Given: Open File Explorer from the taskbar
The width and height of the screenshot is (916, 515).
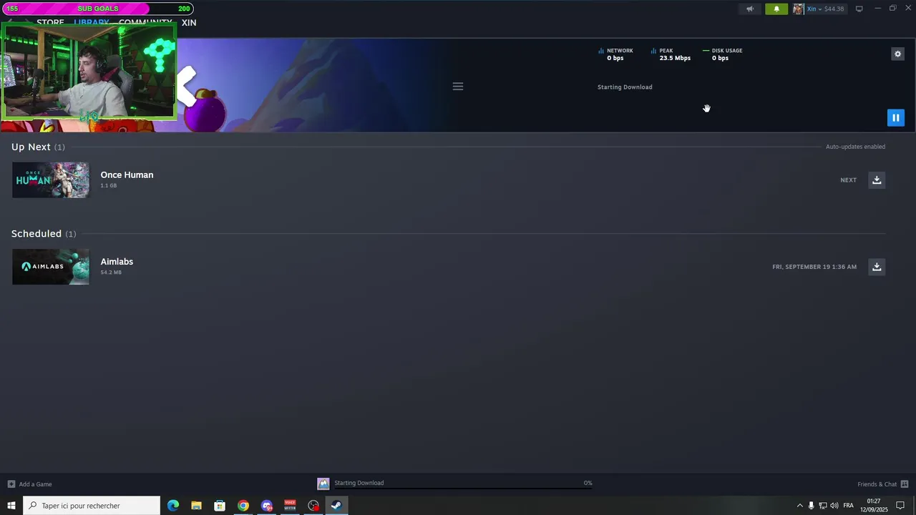Looking at the screenshot, I should [196, 506].
